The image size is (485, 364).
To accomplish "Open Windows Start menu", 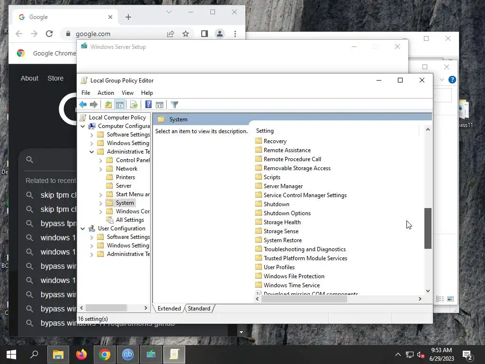I will pos(11,355).
